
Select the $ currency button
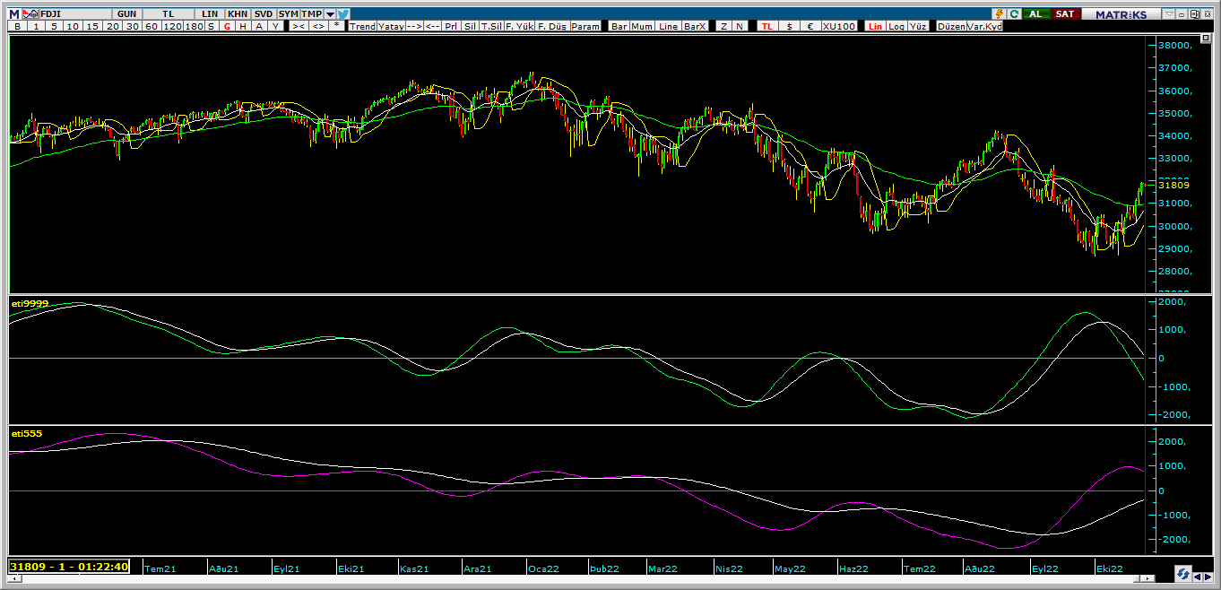tap(789, 27)
